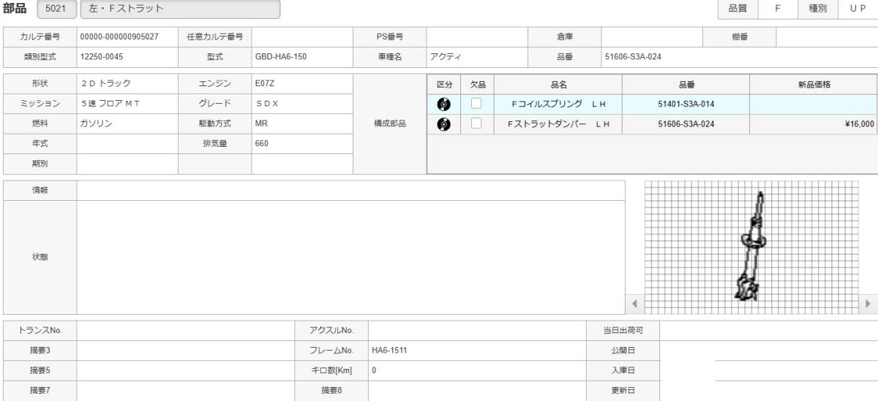Open the strut diagram thumbnail

tap(751, 248)
